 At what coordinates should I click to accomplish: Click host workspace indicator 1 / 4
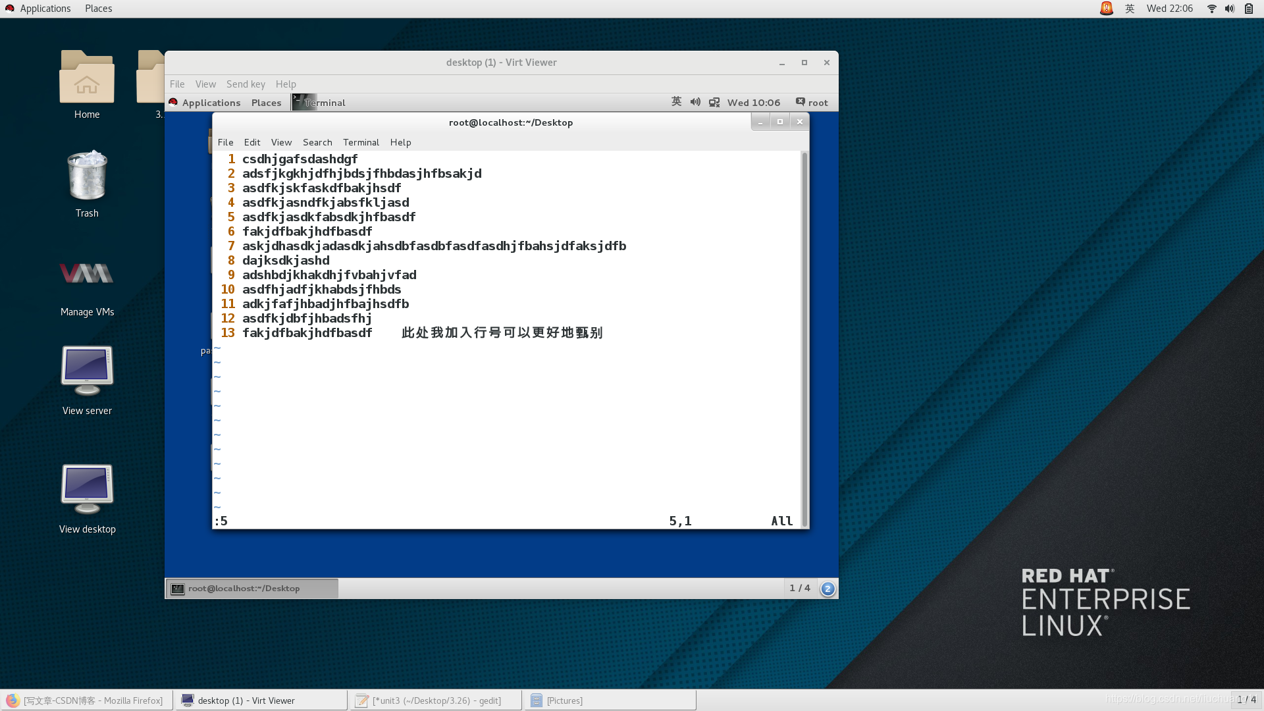coord(1246,700)
